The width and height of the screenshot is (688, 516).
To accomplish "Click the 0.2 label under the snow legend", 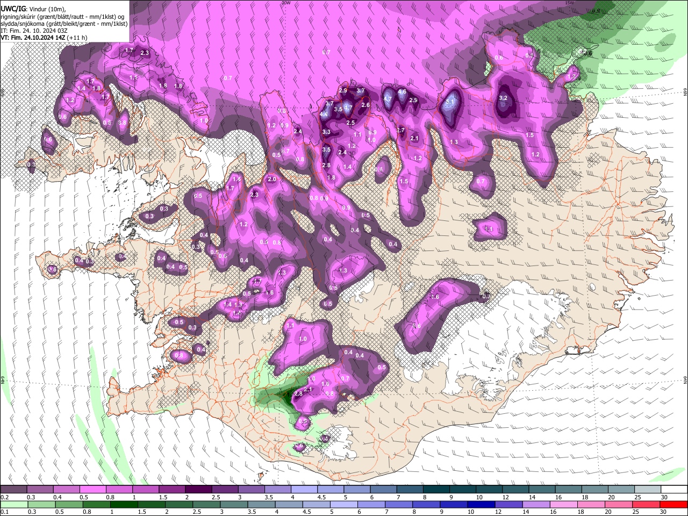I will [4, 497].
